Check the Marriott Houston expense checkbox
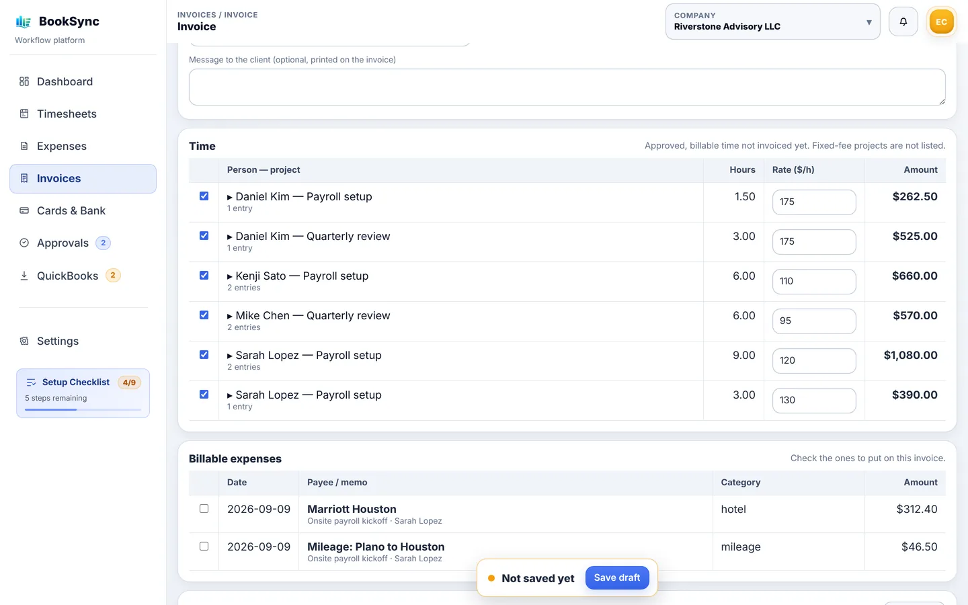 pos(204,509)
